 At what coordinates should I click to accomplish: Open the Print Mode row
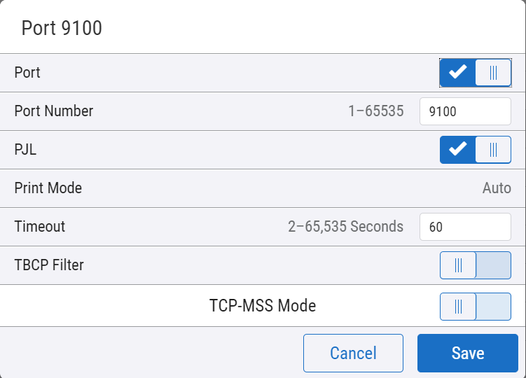tap(48, 188)
